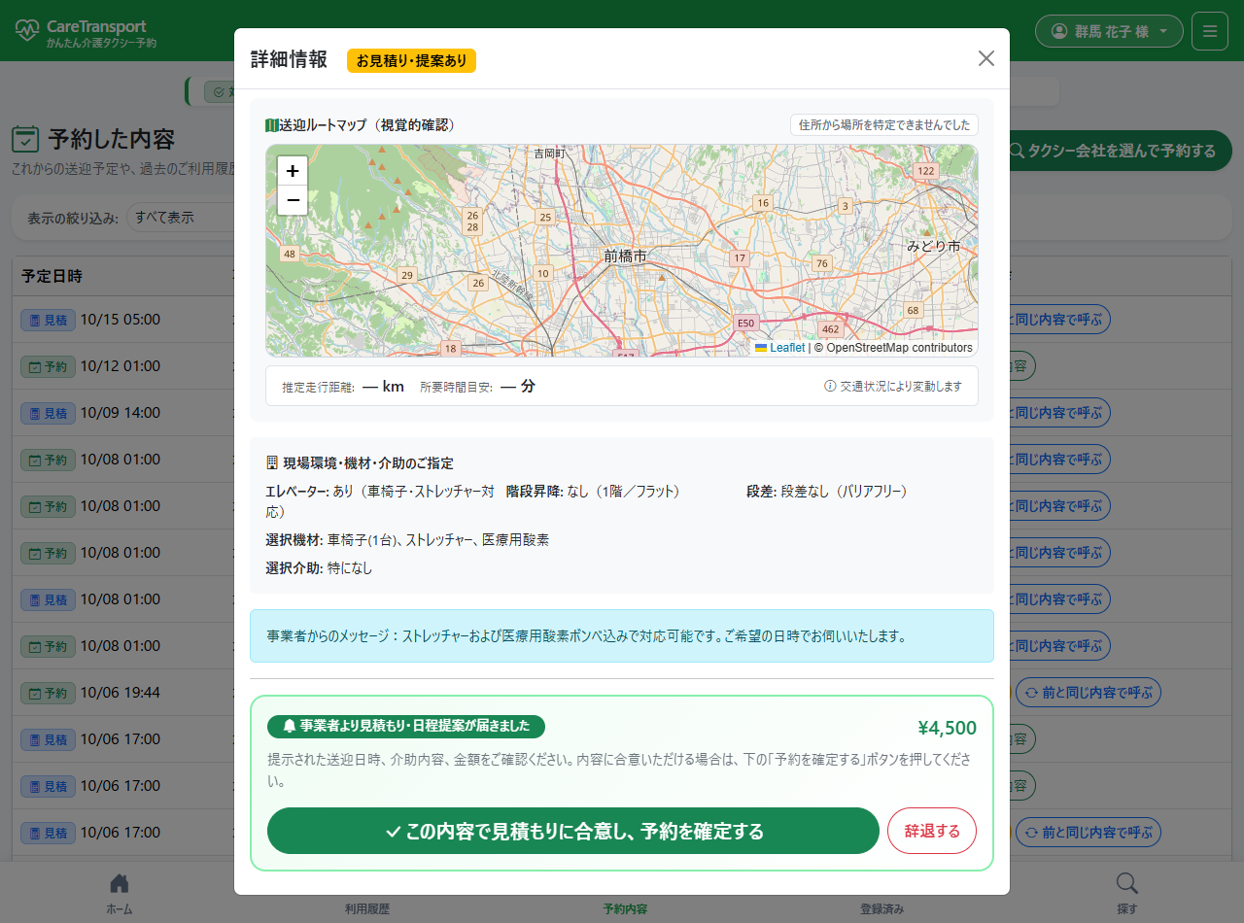Image resolution: width=1244 pixels, height=923 pixels.
Task: Switch to 予約内容 tab
Action: tap(625, 908)
